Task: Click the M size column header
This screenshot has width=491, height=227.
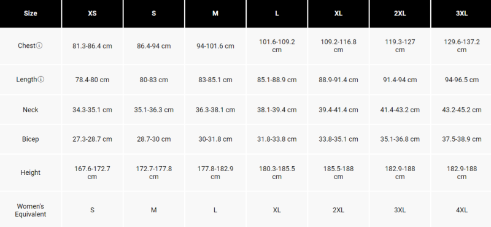Action: pyautogui.click(x=215, y=13)
